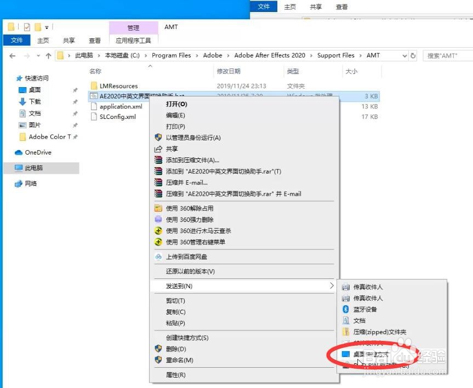
Task: Add to archive (添加到压缩文件)
Action: (x=192, y=160)
